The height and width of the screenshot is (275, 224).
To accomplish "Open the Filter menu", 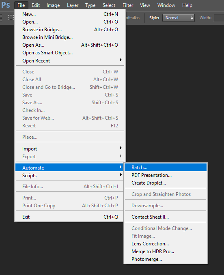I will pos(128,5).
